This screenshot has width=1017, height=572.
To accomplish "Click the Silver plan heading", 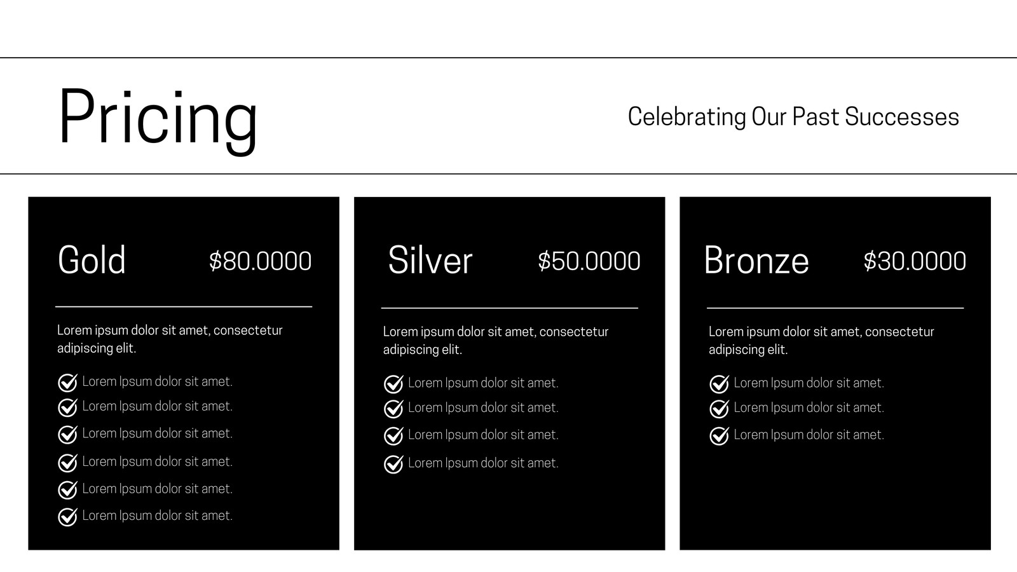I will pos(430,260).
